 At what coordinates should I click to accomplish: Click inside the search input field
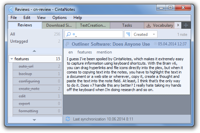[x=94, y=34]
